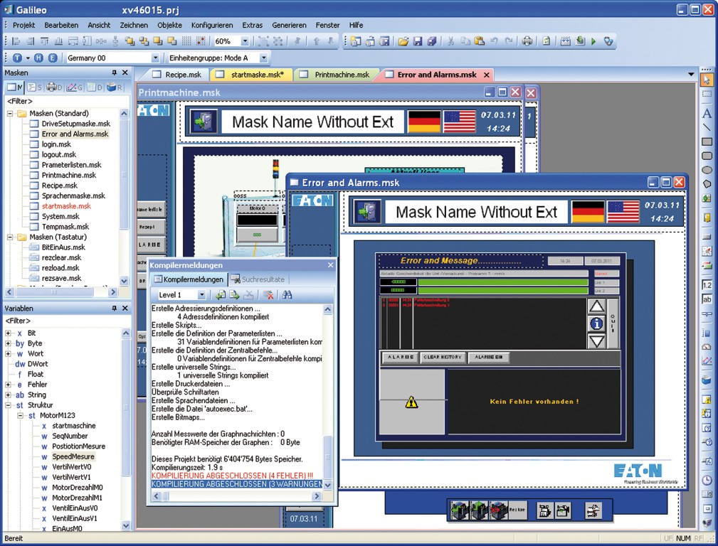Open the Konfigurieren menu
718x546 pixels.
212,25
